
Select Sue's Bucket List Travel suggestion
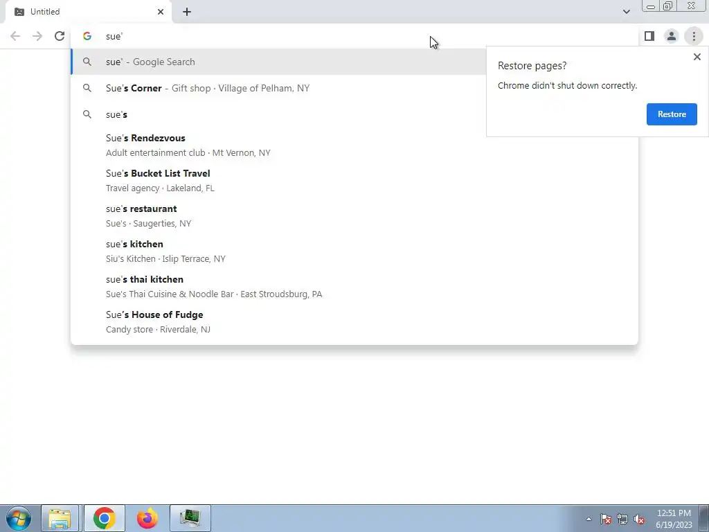tap(354, 181)
